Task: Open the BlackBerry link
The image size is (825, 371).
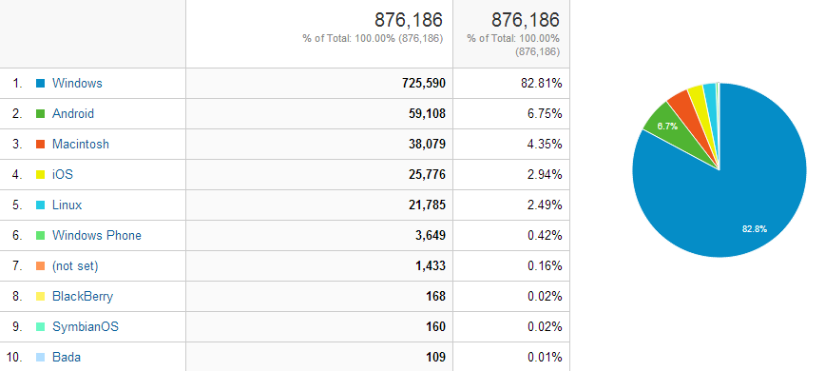Action: 83,296
